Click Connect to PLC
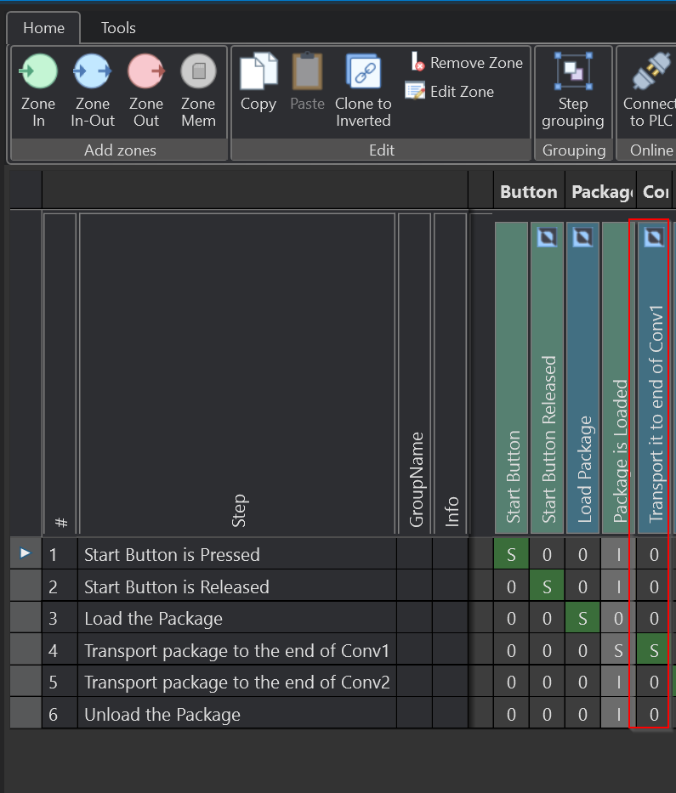 coord(649,91)
